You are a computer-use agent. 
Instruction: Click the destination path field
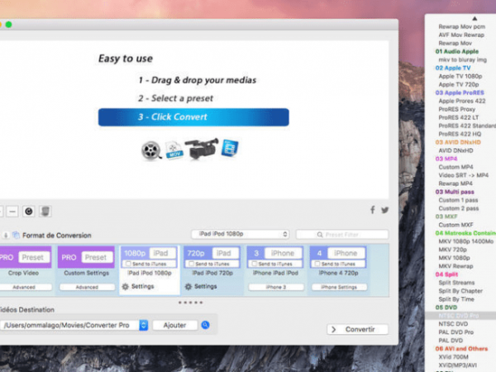pos(69,325)
